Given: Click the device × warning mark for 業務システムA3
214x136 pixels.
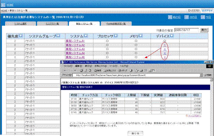Looking at the screenshot, I should click(165, 49).
